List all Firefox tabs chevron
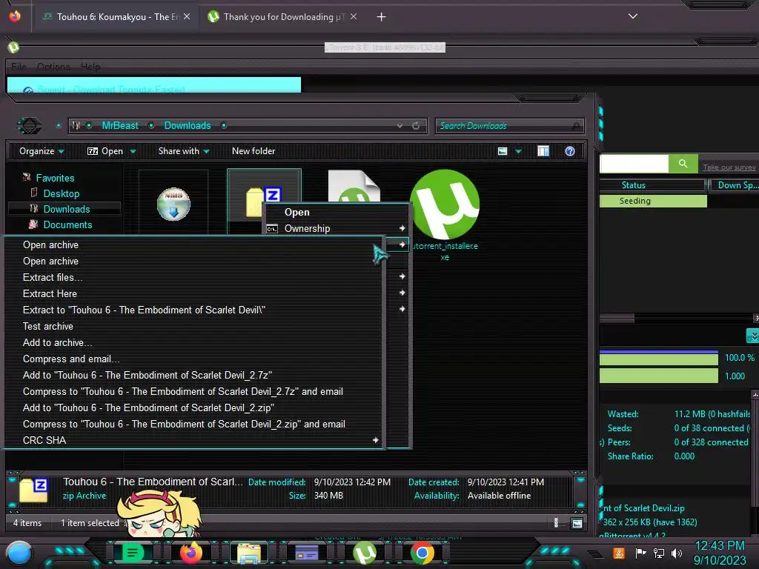Viewport: 759px width, 569px height. coord(633,16)
